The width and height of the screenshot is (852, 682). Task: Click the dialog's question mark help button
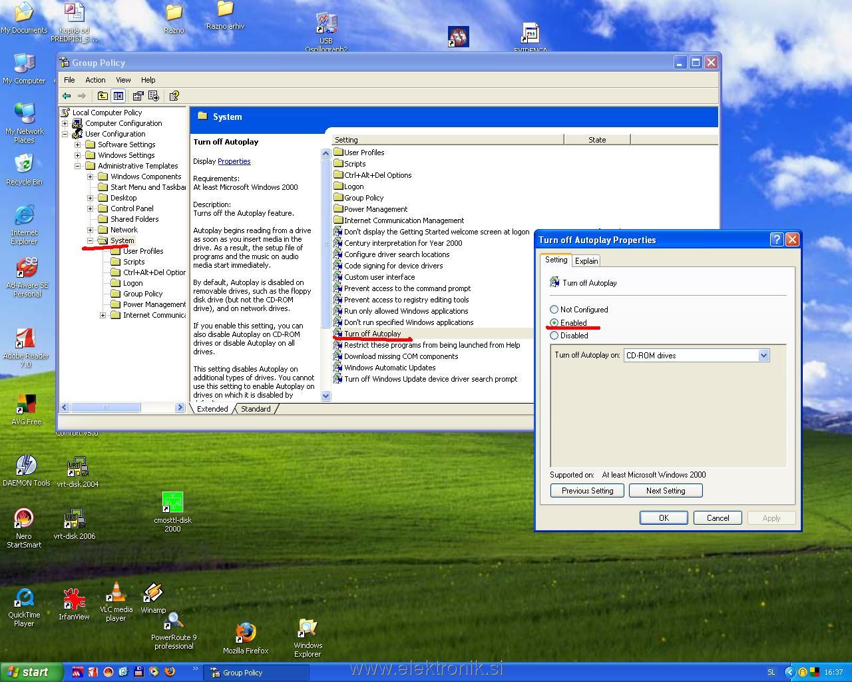pos(776,240)
